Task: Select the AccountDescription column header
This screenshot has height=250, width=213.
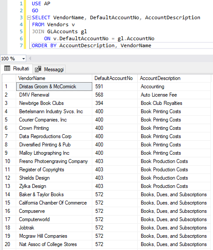Action: (174, 78)
